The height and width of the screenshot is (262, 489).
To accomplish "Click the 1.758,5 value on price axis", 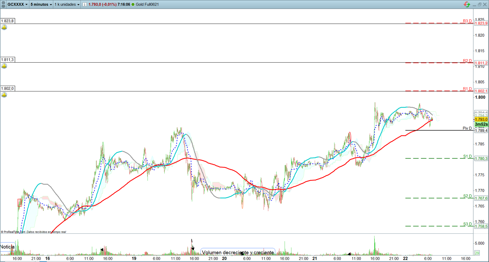I will click(481, 226).
